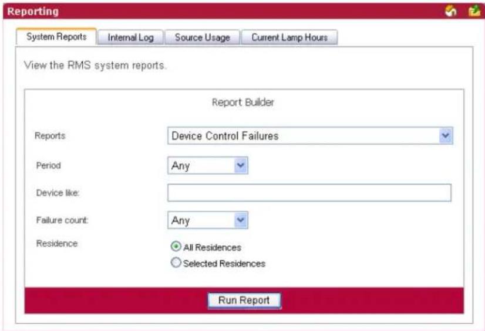Click the Run Report button
This screenshot has height=331, width=485.
coord(244,301)
